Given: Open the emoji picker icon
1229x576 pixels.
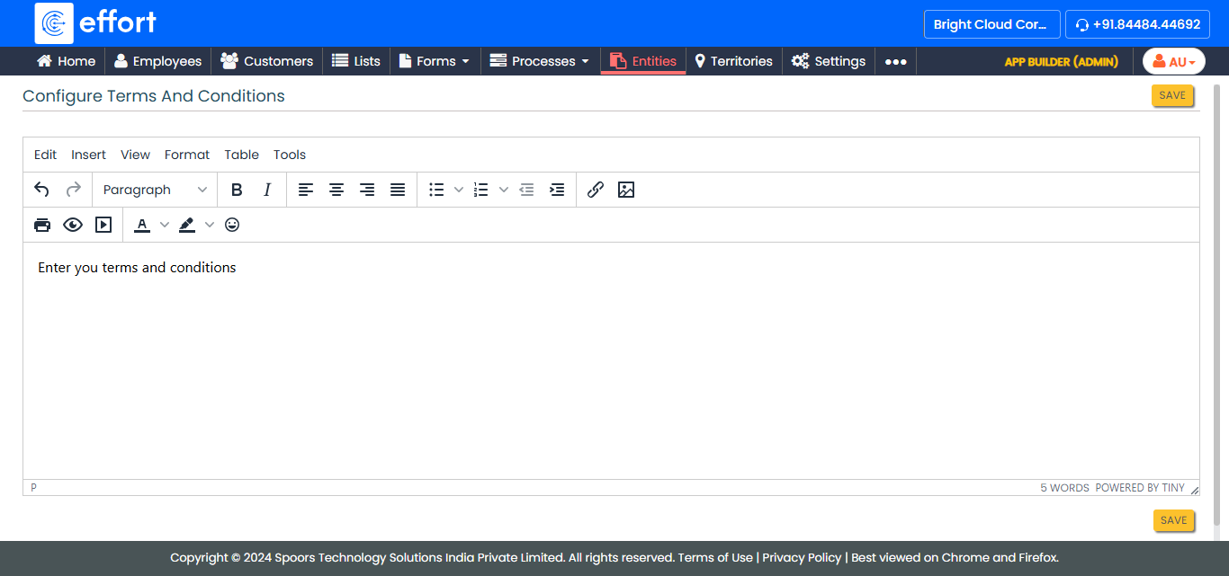Looking at the screenshot, I should (x=232, y=225).
